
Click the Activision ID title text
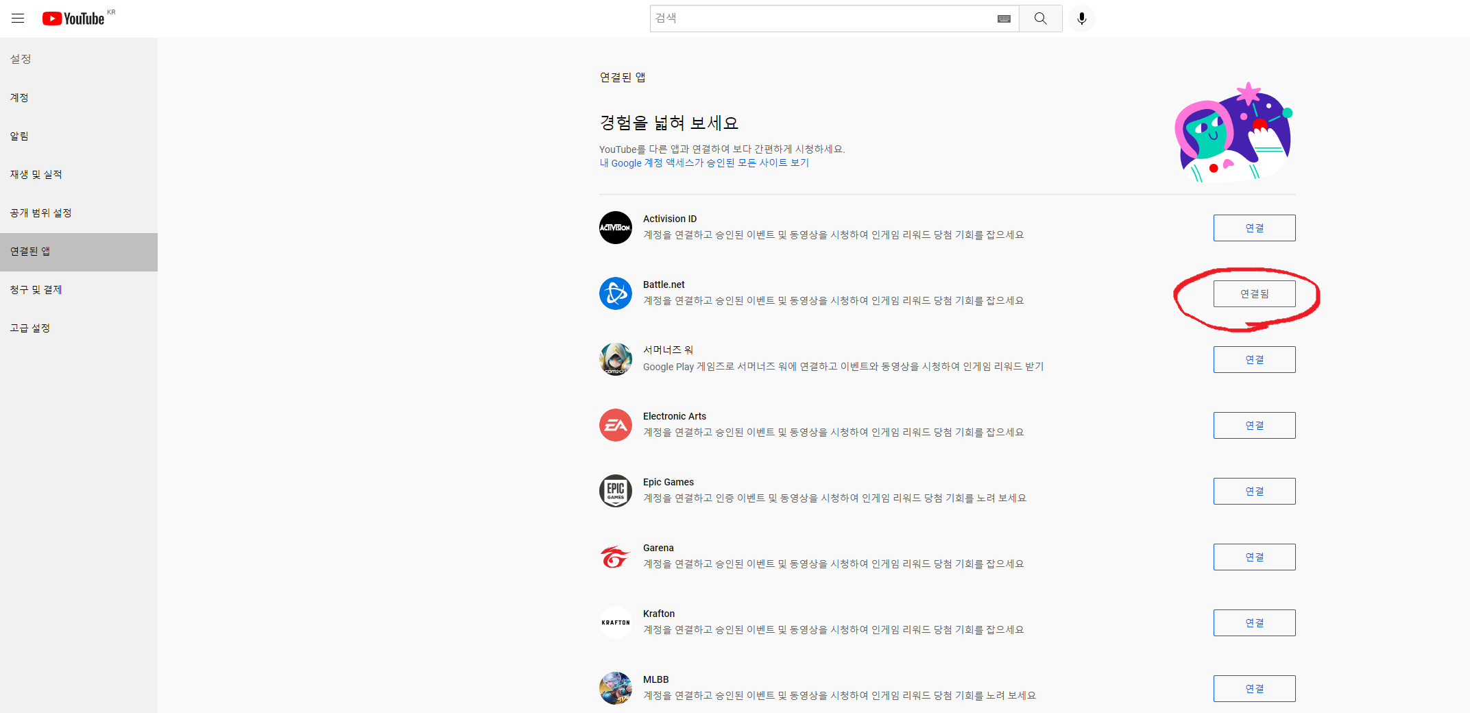point(670,219)
